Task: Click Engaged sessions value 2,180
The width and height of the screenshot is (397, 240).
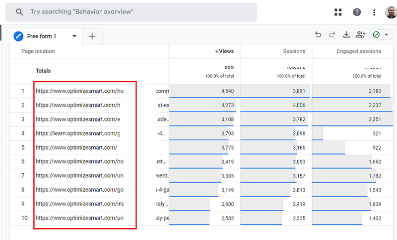Action: click(x=375, y=91)
